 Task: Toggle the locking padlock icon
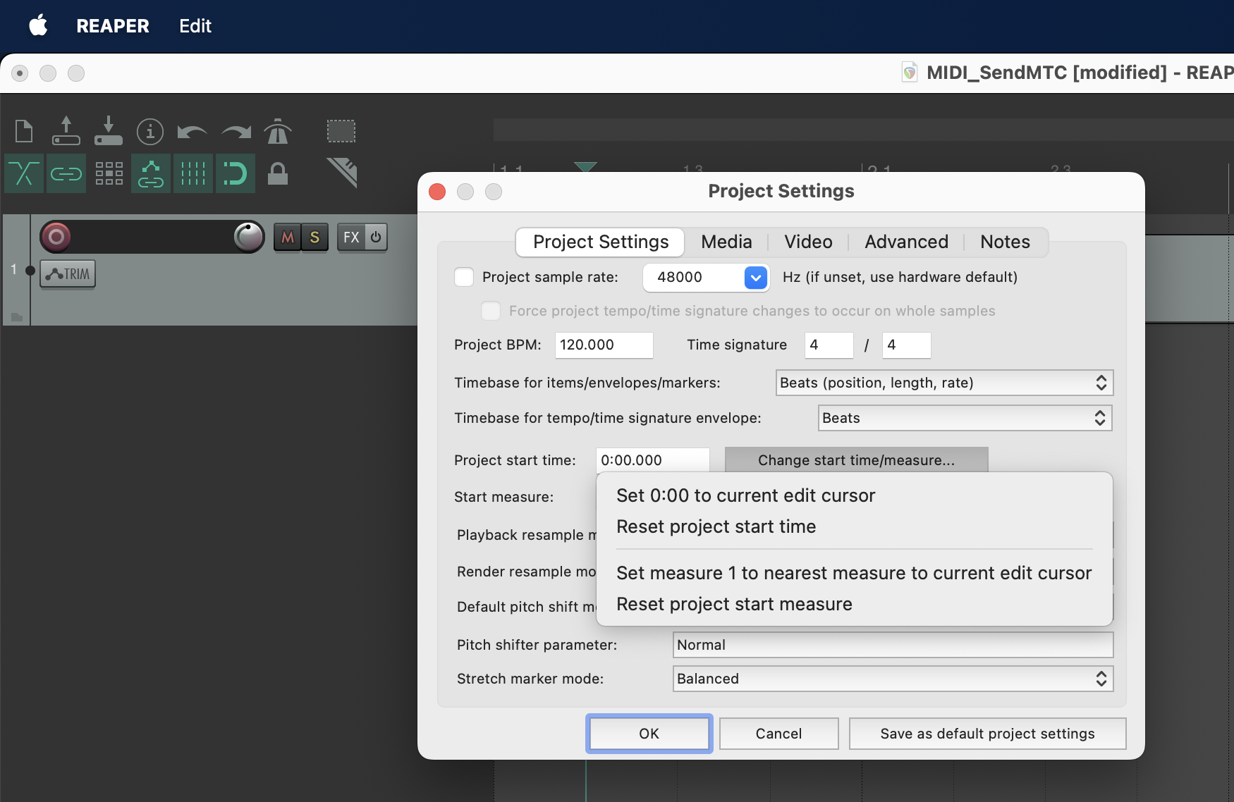278,173
